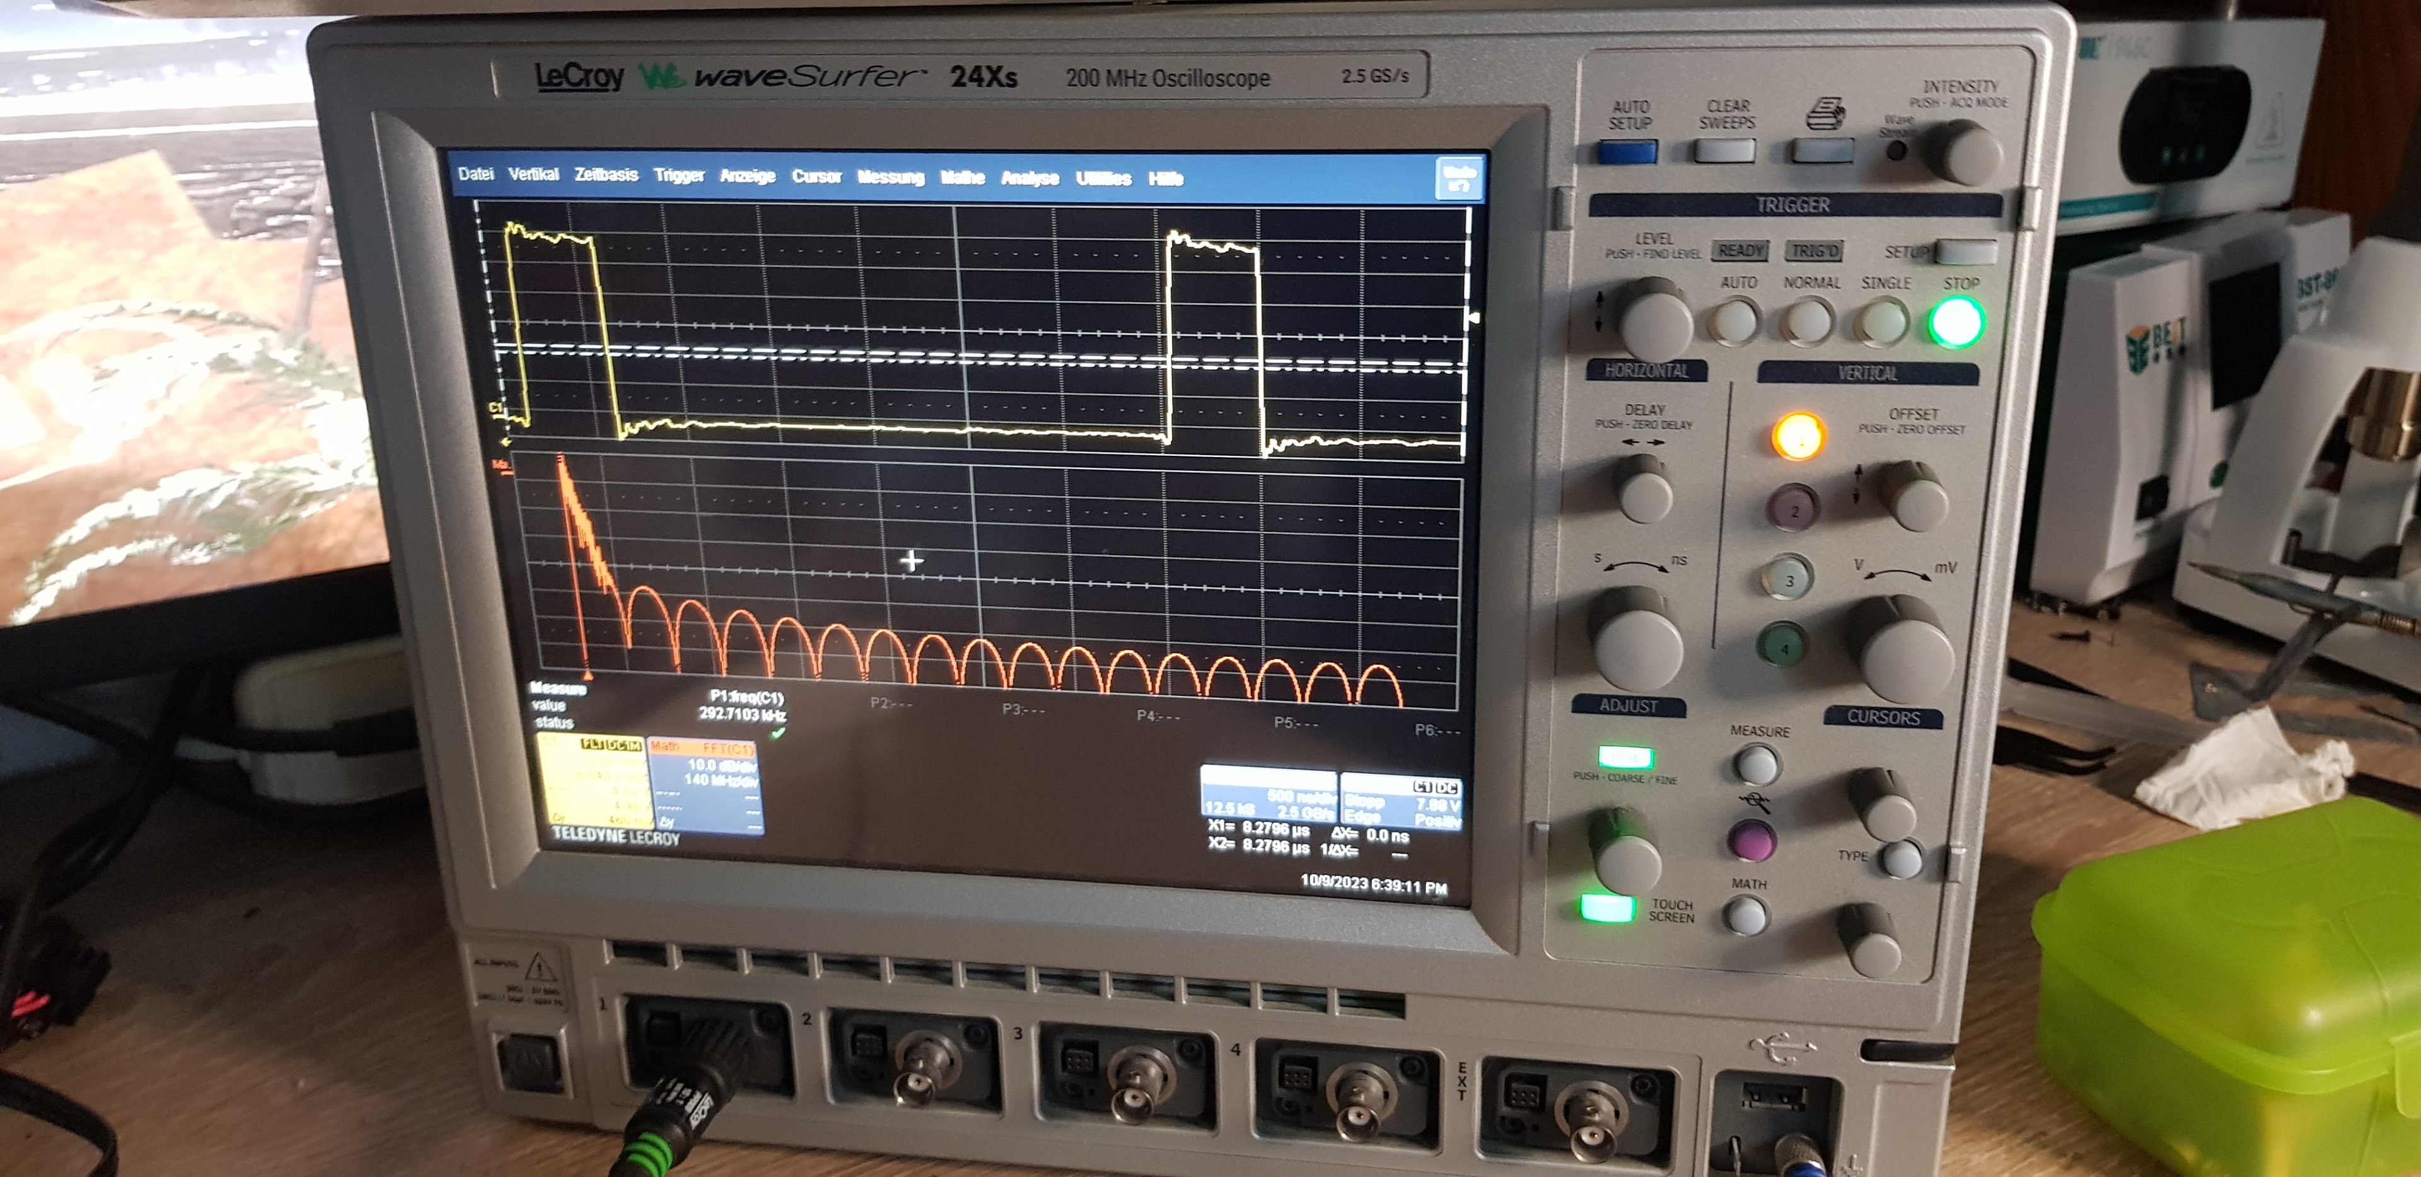2421x1177 pixels.
Task: Click the trigger level indicator at right grid edge
Action: [x=1473, y=318]
